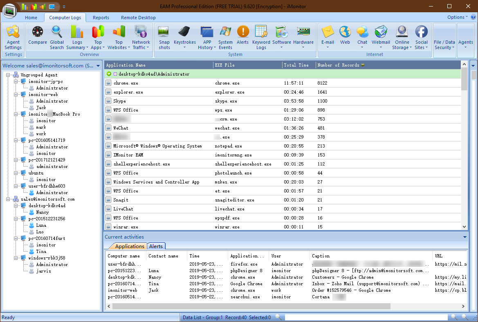Open Keyword Logs

[x=261, y=38]
